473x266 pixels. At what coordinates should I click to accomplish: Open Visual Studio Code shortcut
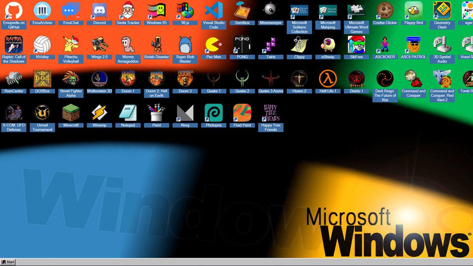214,11
